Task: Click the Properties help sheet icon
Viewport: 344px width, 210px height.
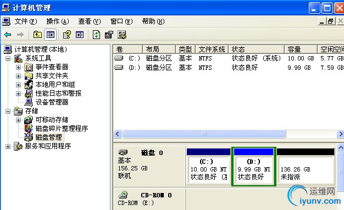Action: coord(67,35)
